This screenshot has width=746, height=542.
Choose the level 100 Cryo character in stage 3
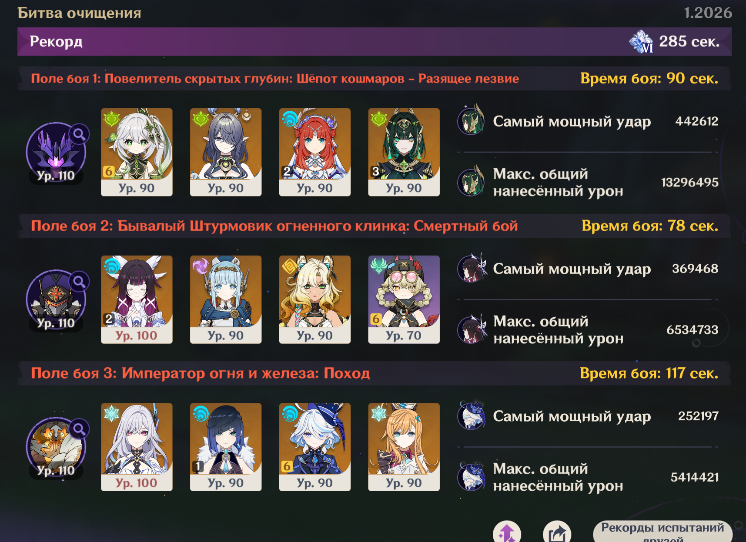click(x=137, y=447)
